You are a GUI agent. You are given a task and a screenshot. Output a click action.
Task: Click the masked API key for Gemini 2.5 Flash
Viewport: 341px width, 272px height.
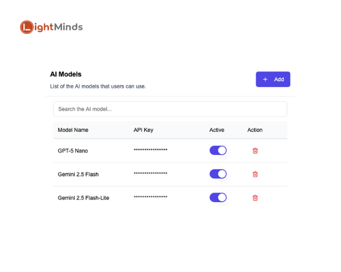tap(150, 174)
